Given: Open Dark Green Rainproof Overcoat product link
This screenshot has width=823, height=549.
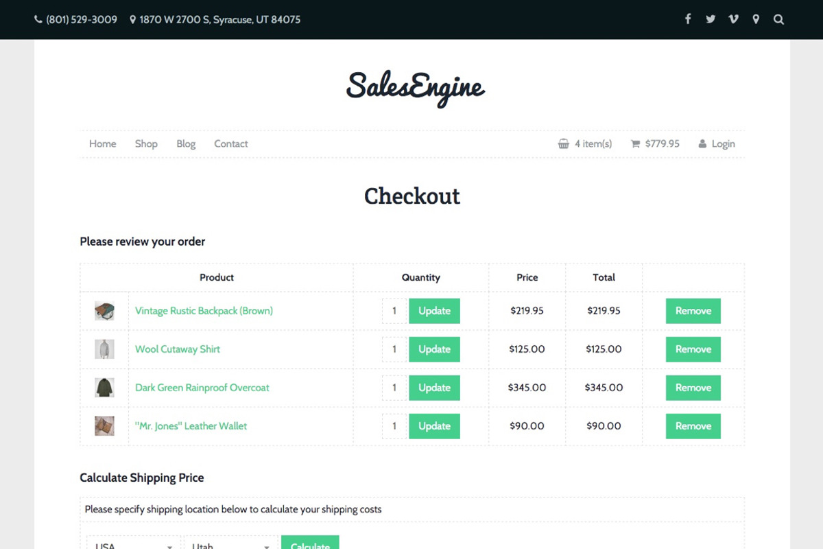Looking at the screenshot, I should tap(202, 388).
